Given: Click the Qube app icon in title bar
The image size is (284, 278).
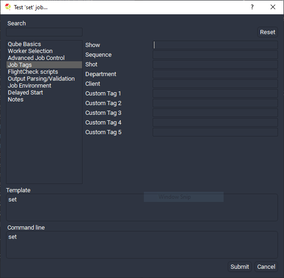Looking at the screenshot, I should coord(8,7).
